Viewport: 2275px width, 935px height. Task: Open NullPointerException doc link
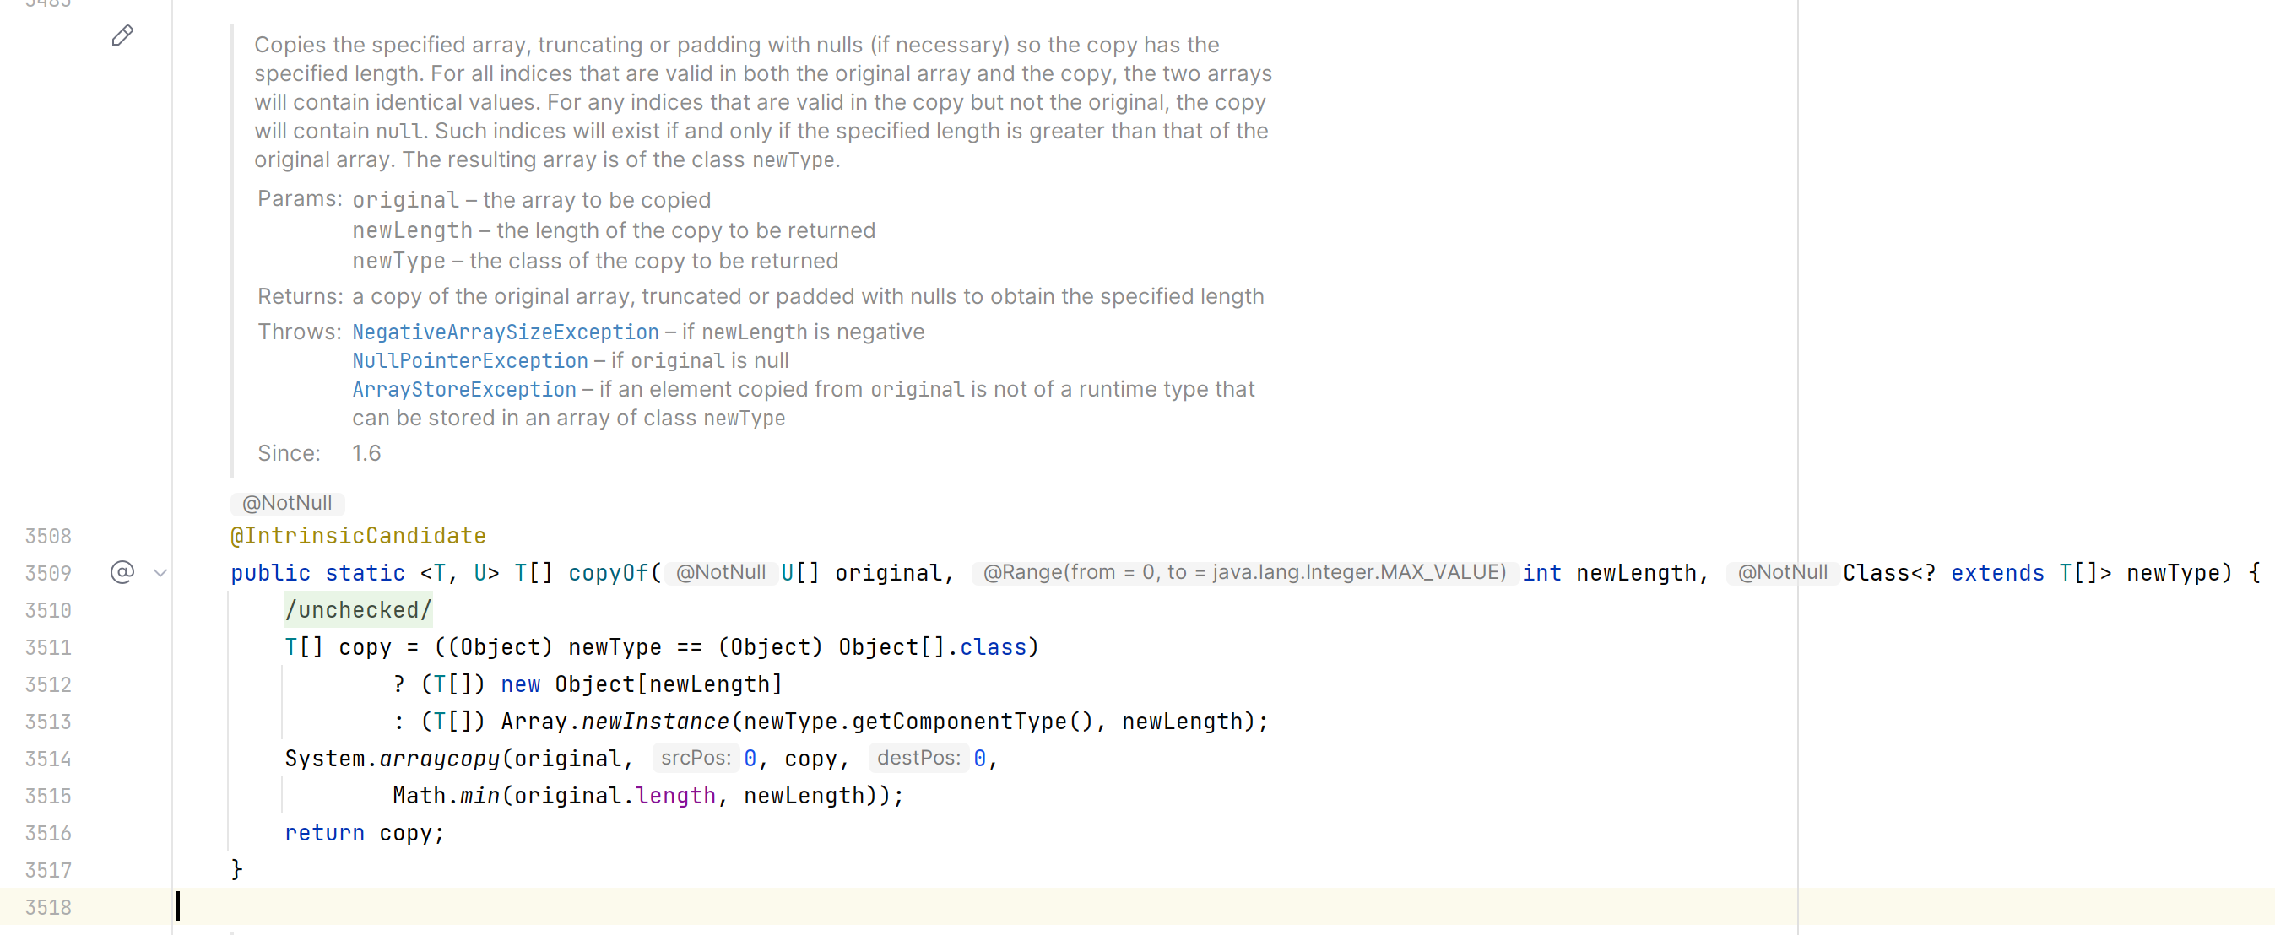coord(470,361)
